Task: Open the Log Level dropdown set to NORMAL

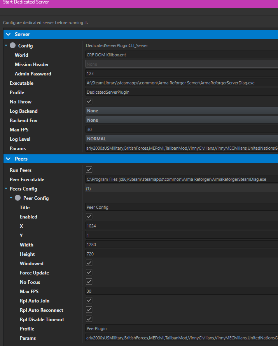Action: [181, 139]
